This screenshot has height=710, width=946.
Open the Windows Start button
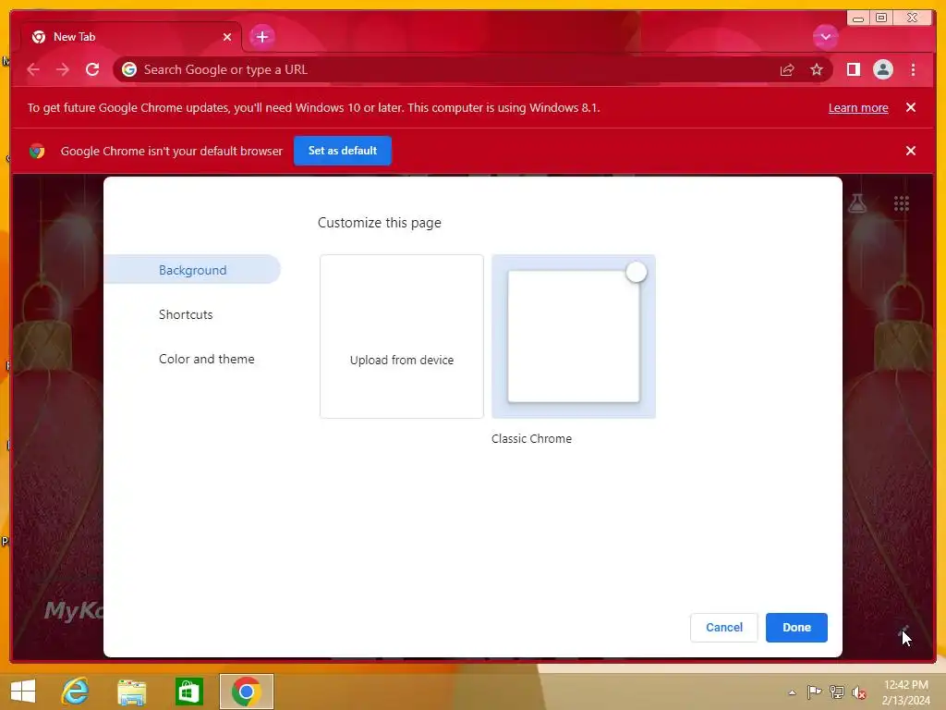click(x=23, y=692)
